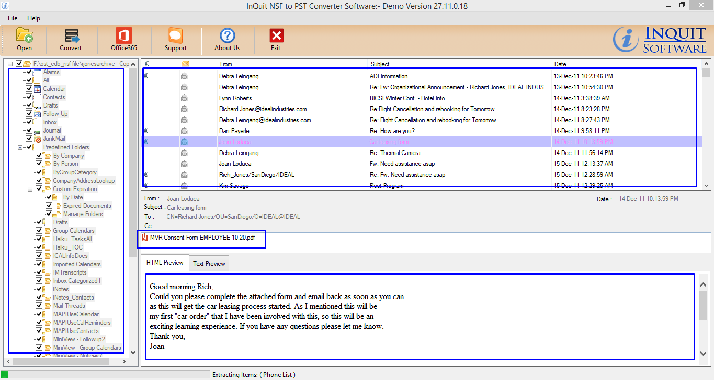
Task: Select the MAPIUseCalendar folder
Action: pos(76,314)
